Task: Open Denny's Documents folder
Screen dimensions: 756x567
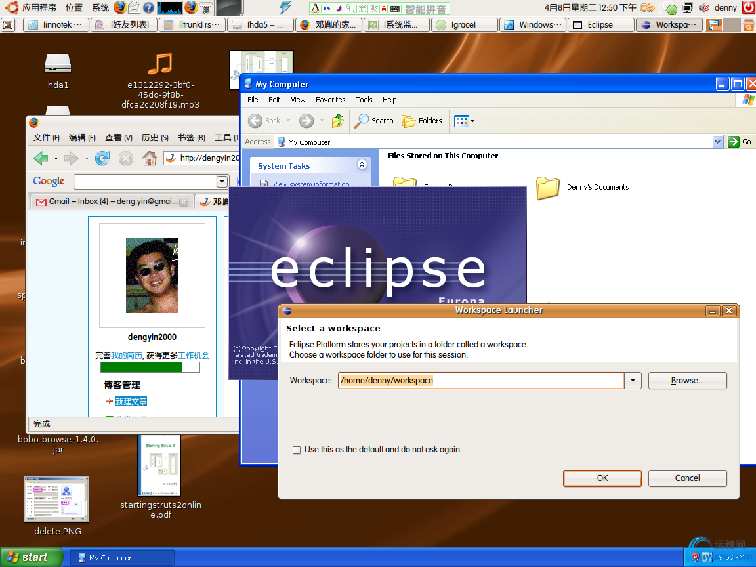Action: pyautogui.click(x=583, y=188)
